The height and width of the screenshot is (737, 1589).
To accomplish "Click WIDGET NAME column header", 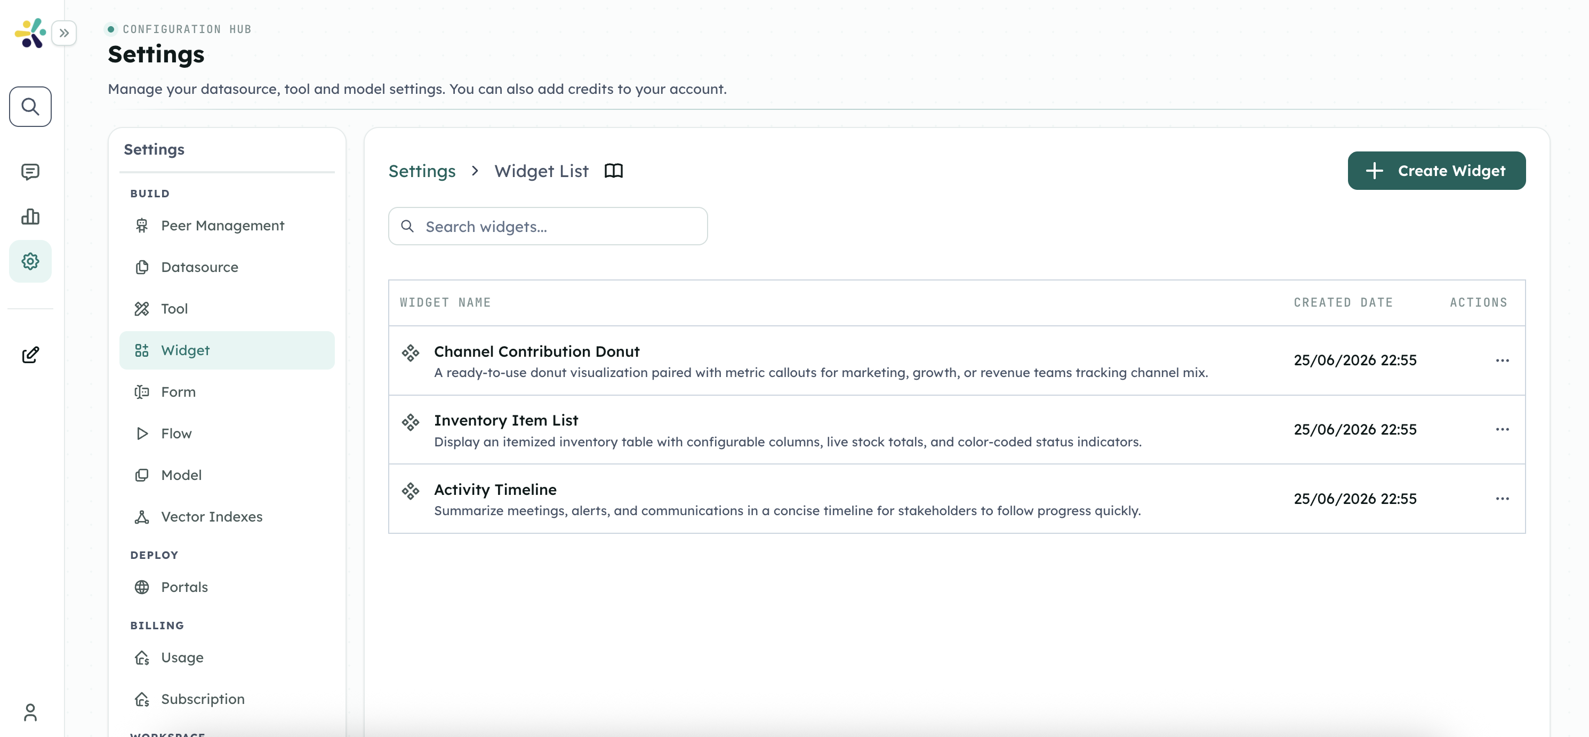I will coord(445,303).
